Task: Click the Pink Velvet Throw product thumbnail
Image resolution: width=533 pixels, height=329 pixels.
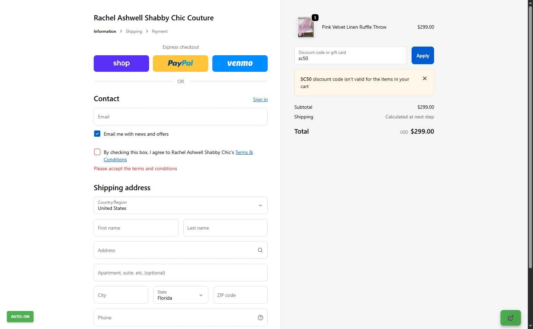Action: coord(306,27)
